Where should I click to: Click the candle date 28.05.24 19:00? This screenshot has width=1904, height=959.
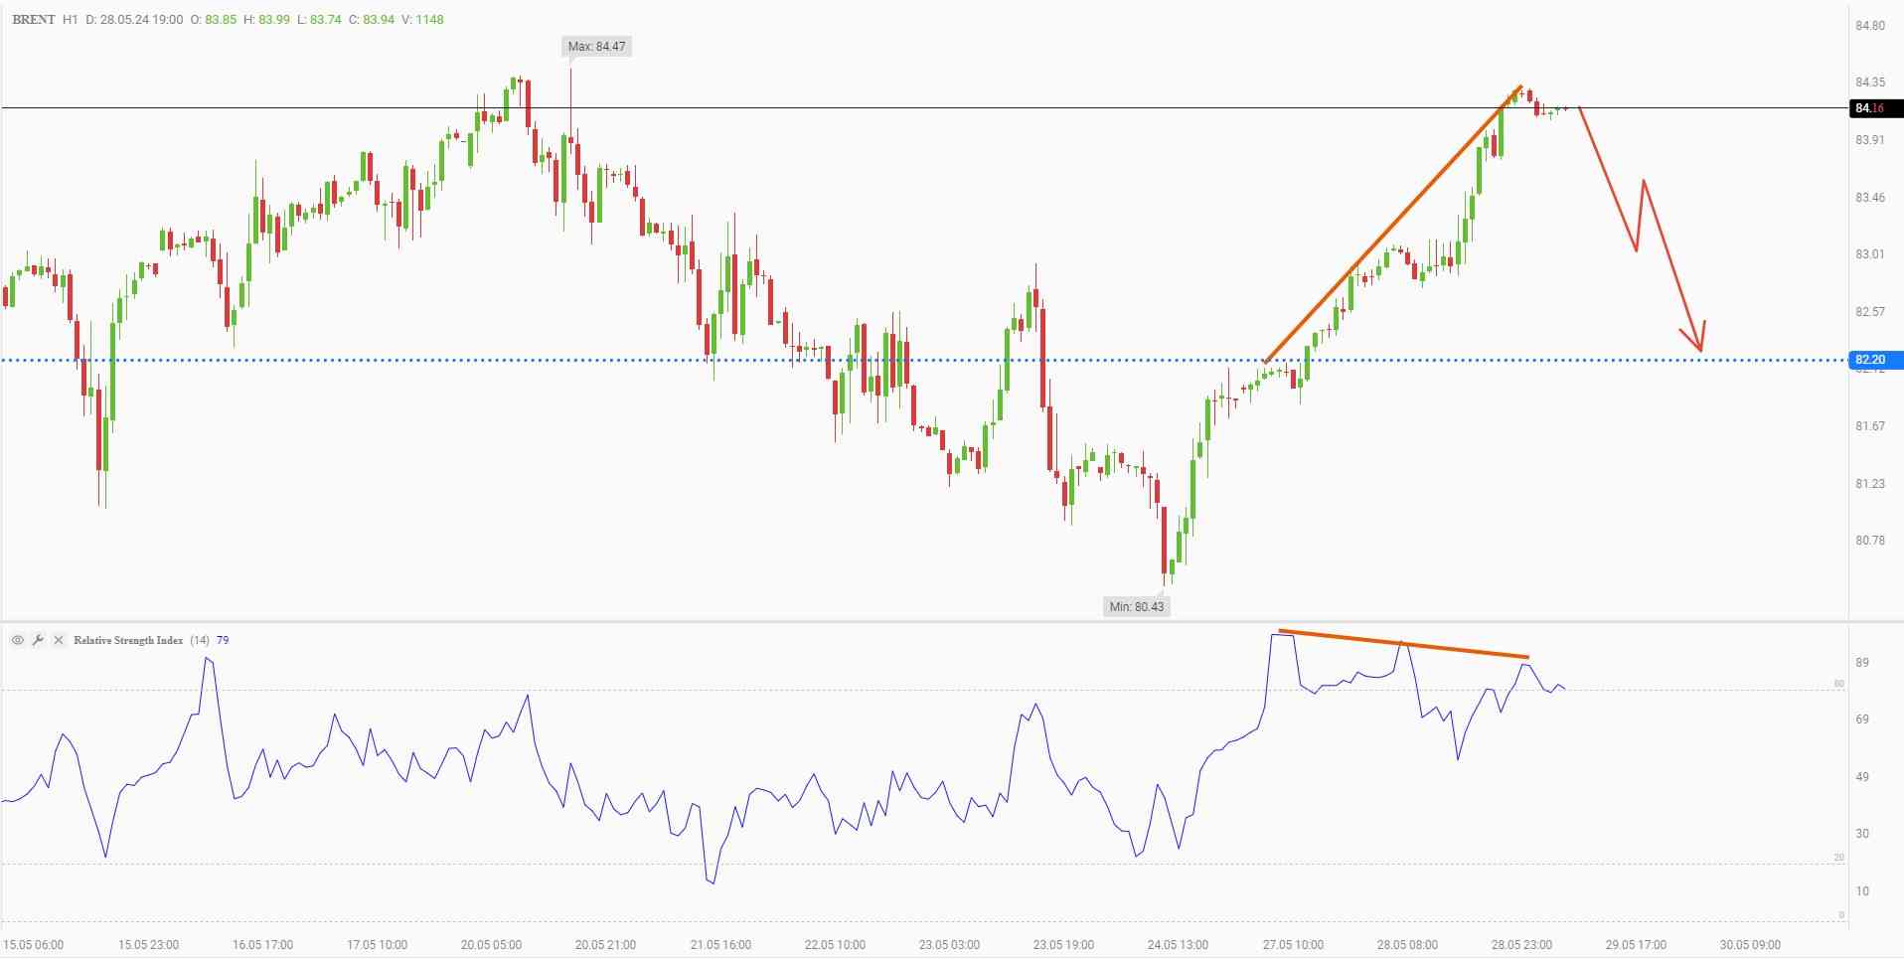click(143, 19)
